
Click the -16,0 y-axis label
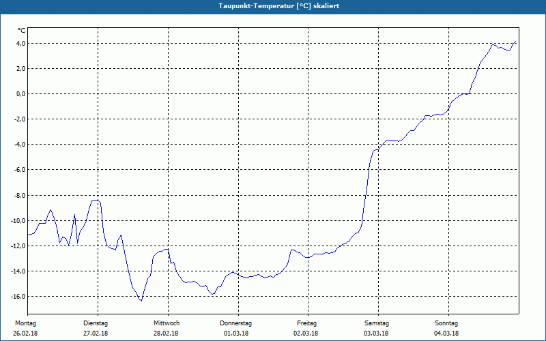[18, 297]
